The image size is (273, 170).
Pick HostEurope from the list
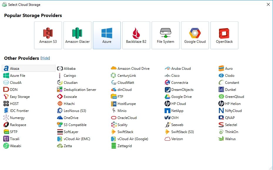pos(123,104)
